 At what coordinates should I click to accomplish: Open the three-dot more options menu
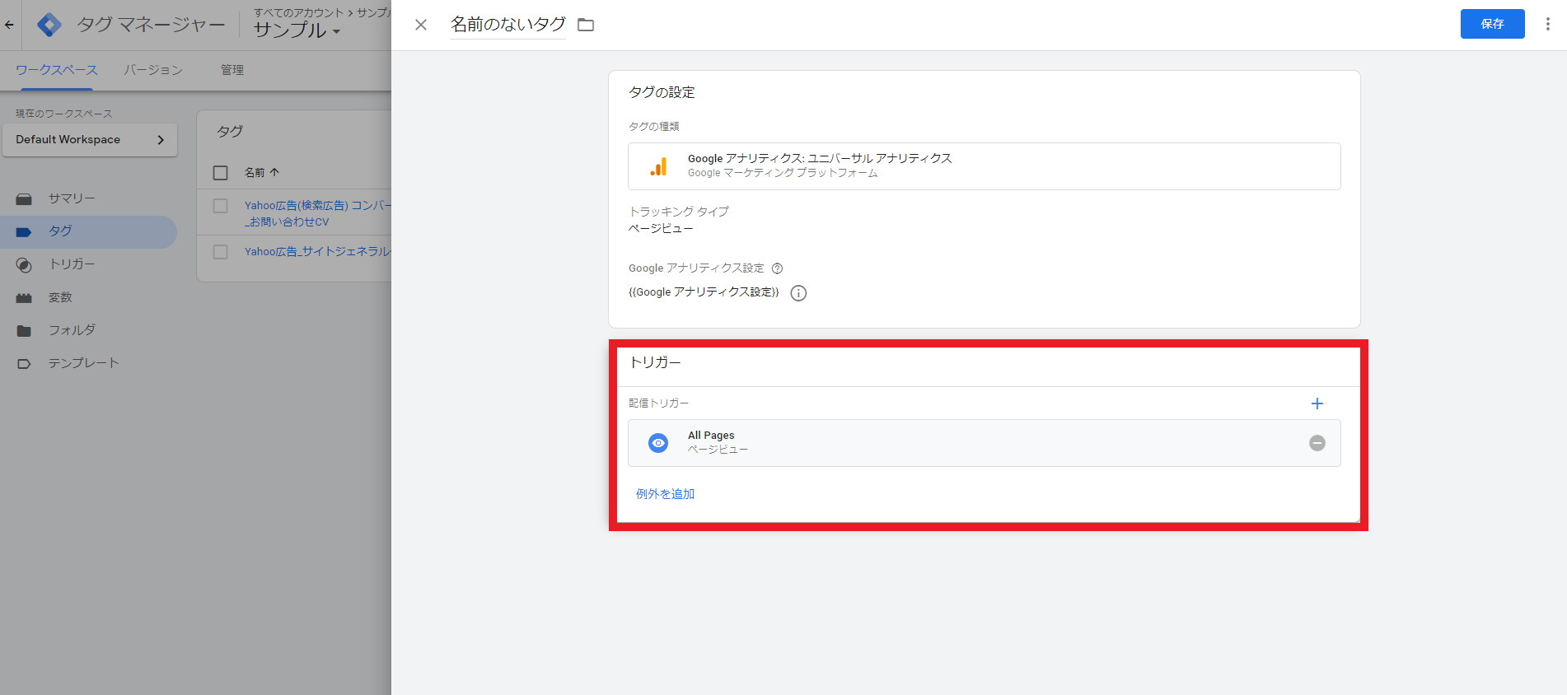1548,24
